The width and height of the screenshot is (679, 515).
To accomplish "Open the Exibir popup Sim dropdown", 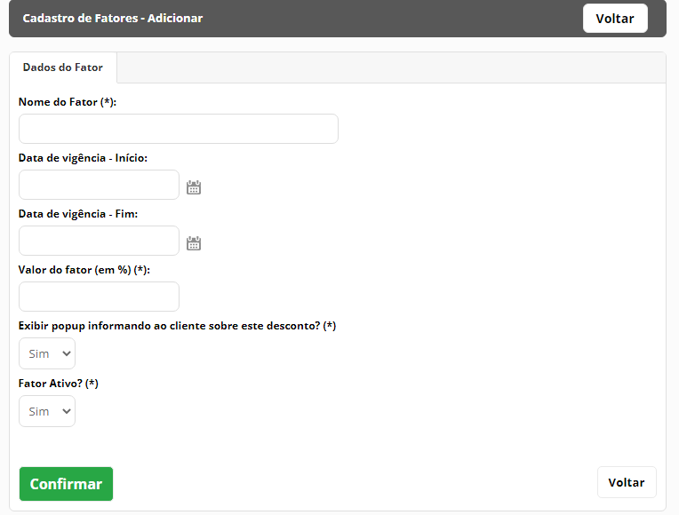I will point(47,353).
